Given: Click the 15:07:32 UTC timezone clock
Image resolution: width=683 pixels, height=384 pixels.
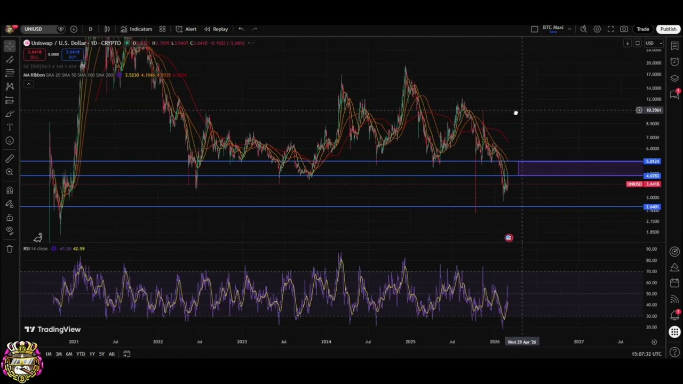Looking at the screenshot, I should pyautogui.click(x=647, y=354).
